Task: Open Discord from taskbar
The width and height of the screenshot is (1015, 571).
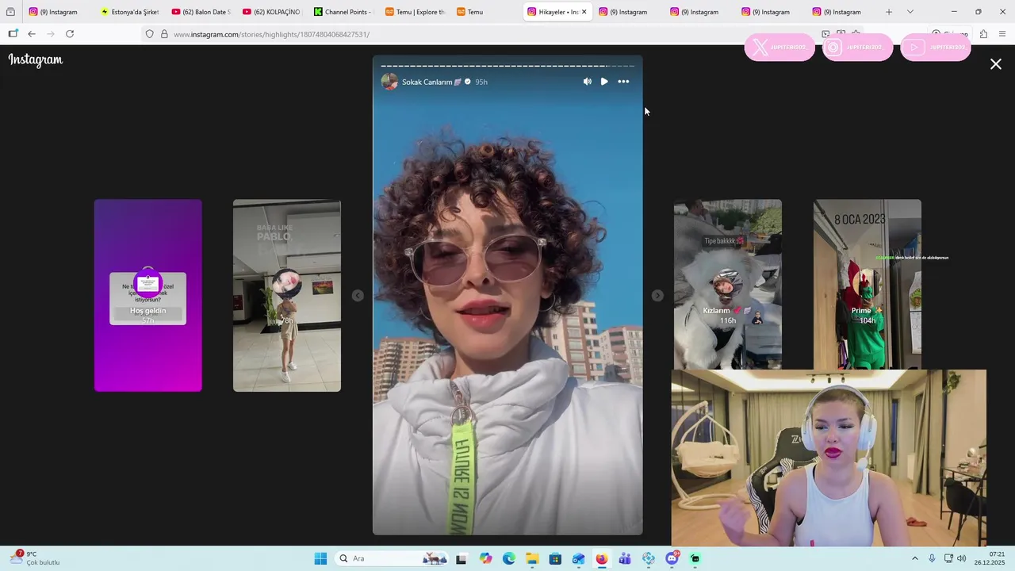Action: [x=672, y=558]
